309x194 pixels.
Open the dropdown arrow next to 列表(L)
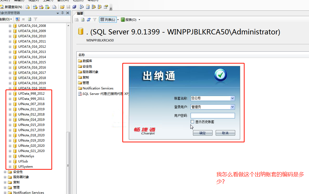pyautogui.click(x=118, y=20)
